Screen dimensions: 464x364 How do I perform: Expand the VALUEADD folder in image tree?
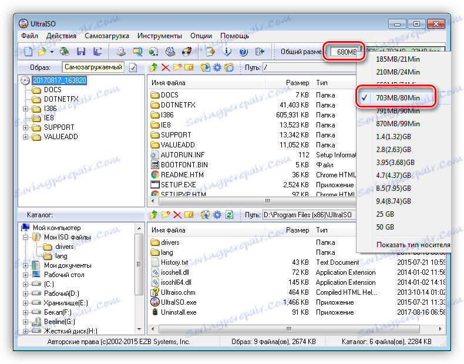26,137
